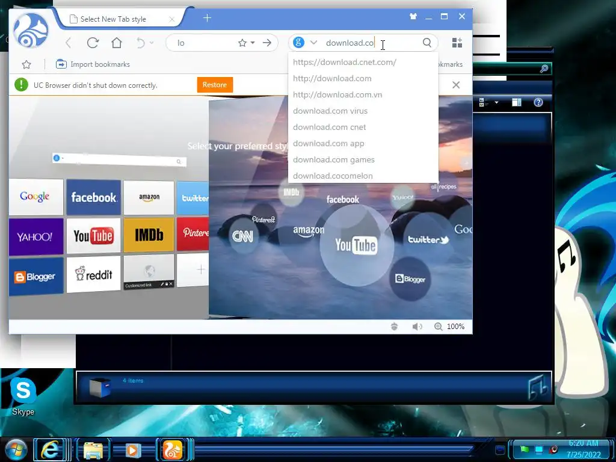Click the YAHOO! speed dial tile
The width and height of the screenshot is (616, 462).
35,236
